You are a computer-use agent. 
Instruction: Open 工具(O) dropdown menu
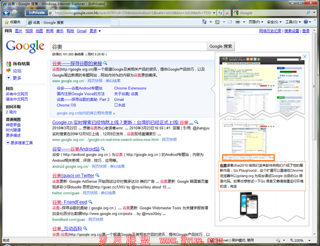coord(293,22)
